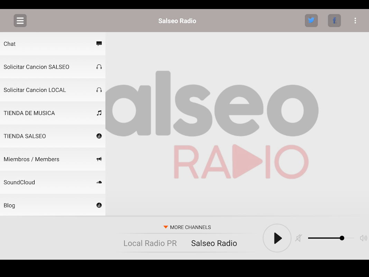Click headphones icon for Solicitar Cancion SALSEO
Screen dimensions: 369x277
coord(99,67)
